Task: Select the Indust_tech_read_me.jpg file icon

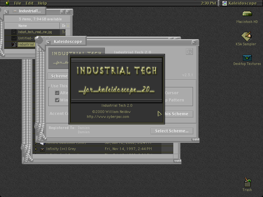Action: (x=14, y=32)
